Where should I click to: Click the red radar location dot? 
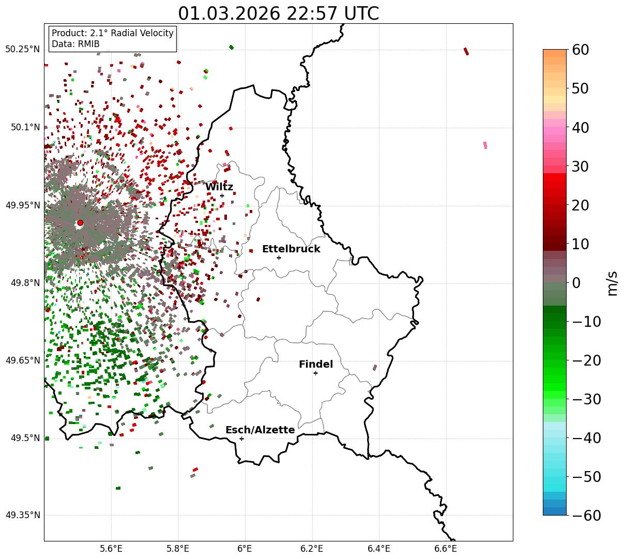coord(80,223)
